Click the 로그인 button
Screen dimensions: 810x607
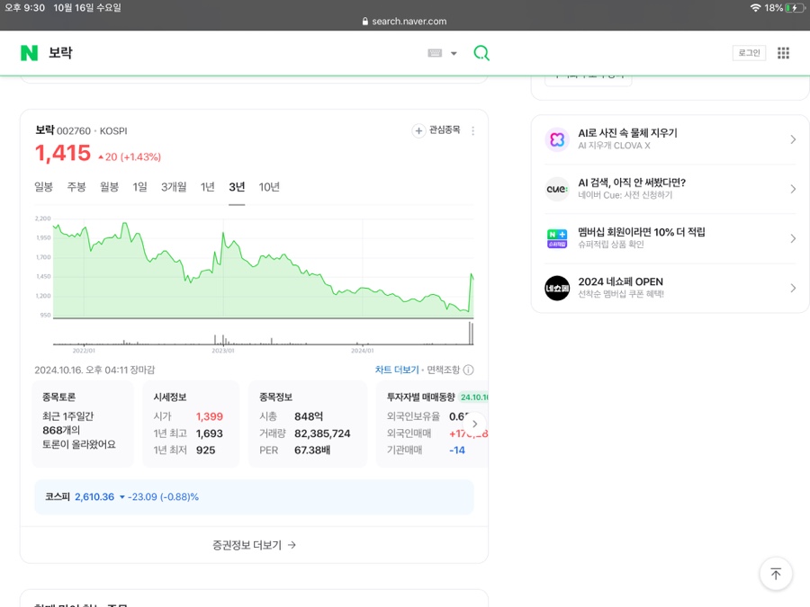tap(749, 53)
